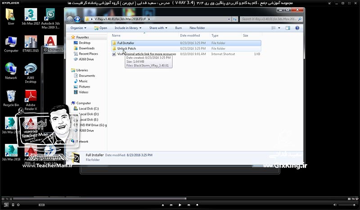Click the New folder button
The width and height of the screenshot is (360, 210).
[x=197, y=28]
